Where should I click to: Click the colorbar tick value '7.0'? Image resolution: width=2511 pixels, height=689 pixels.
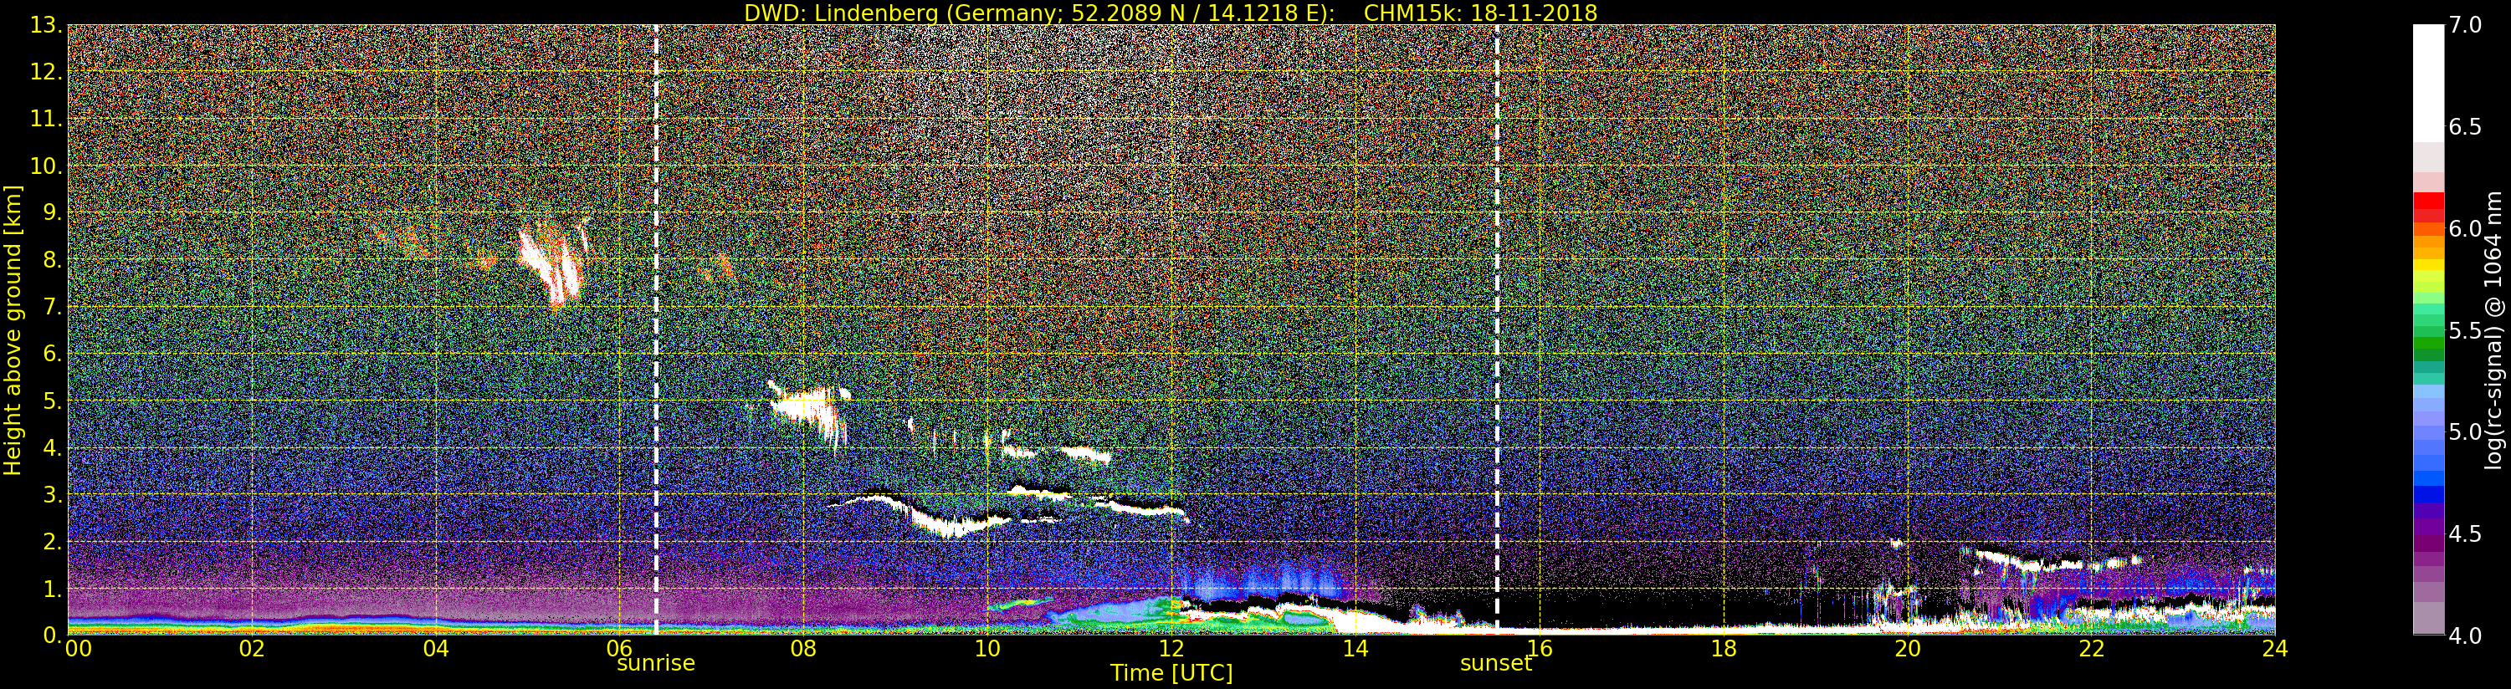(x=2465, y=25)
